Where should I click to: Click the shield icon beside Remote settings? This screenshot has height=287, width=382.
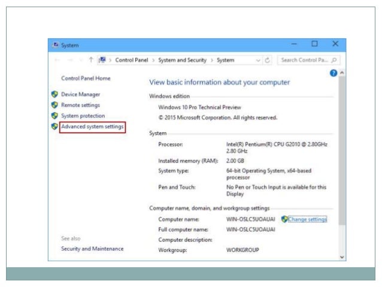[54, 105]
